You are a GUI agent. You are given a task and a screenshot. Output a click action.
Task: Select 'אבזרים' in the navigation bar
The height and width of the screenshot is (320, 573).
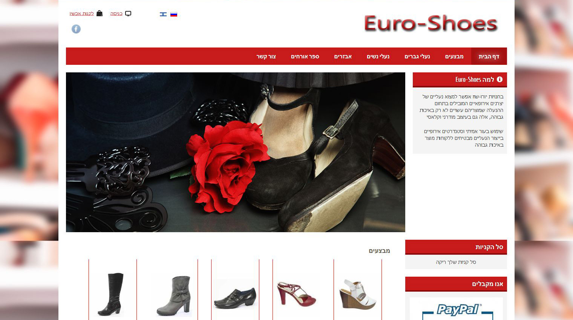[343, 56]
